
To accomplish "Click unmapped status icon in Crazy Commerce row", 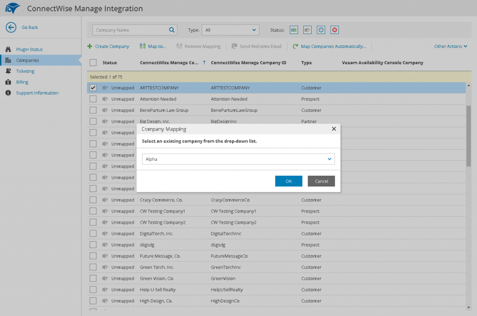I will pyautogui.click(x=105, y=200).
